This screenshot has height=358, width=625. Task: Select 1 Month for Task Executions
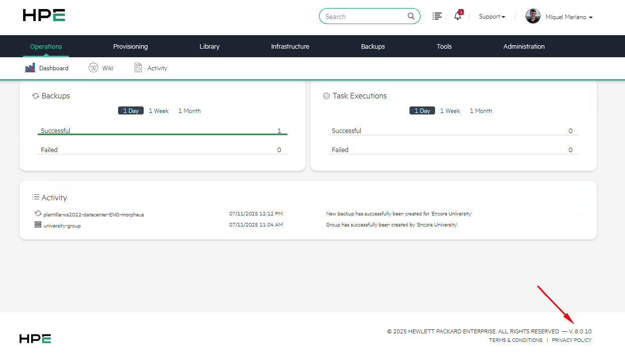481,111
